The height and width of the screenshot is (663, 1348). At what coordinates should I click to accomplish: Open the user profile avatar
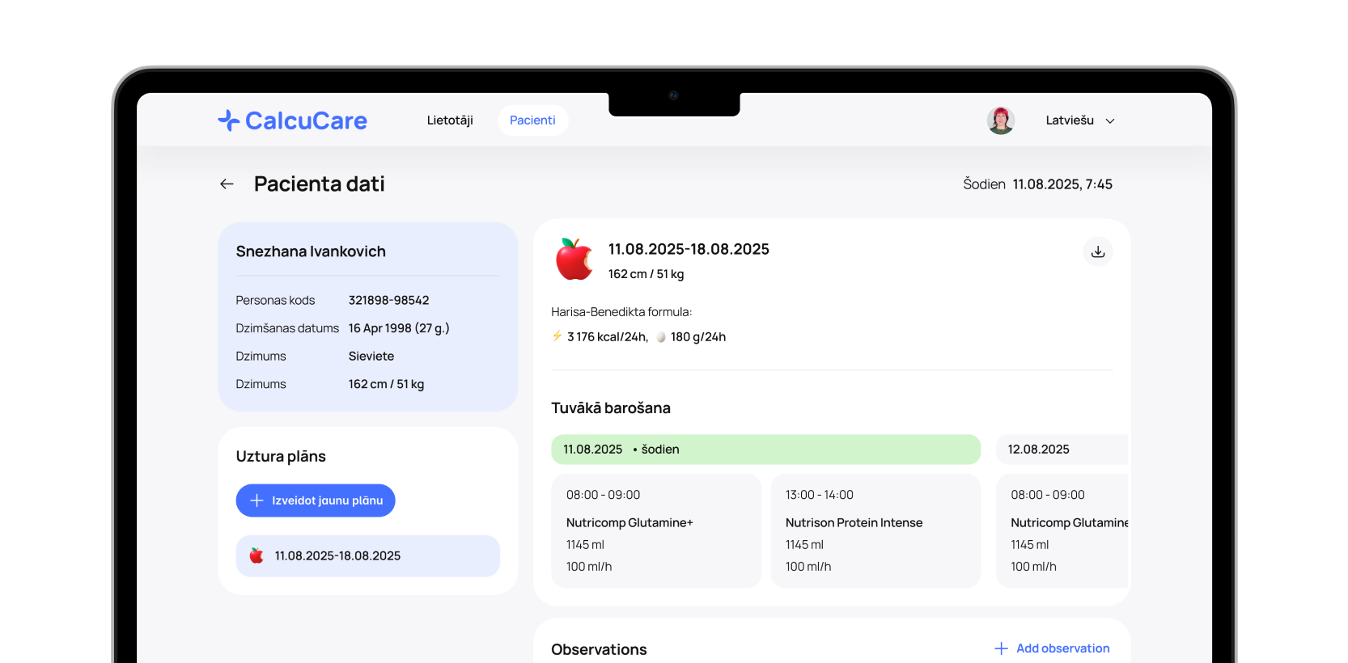coord(1001,120)
